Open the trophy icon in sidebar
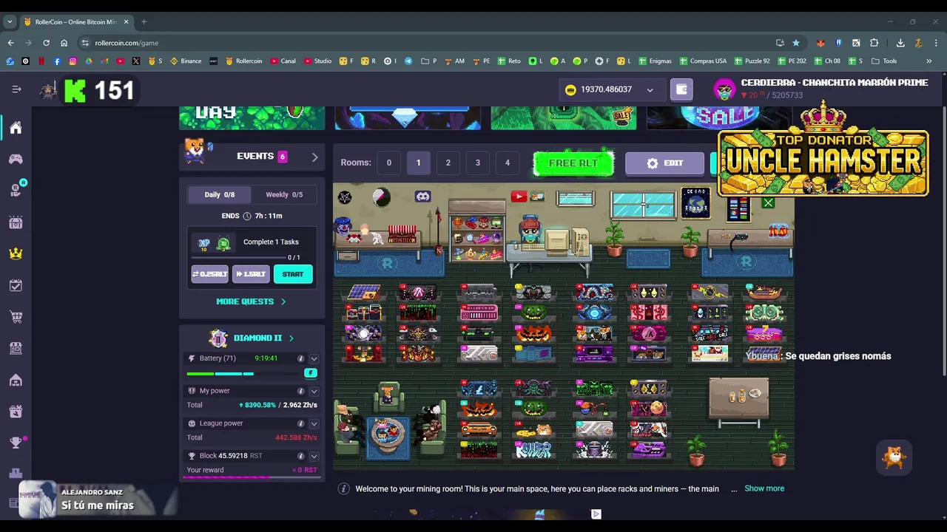This screenshot has width=947, height=532. click(x=16, y=443)
